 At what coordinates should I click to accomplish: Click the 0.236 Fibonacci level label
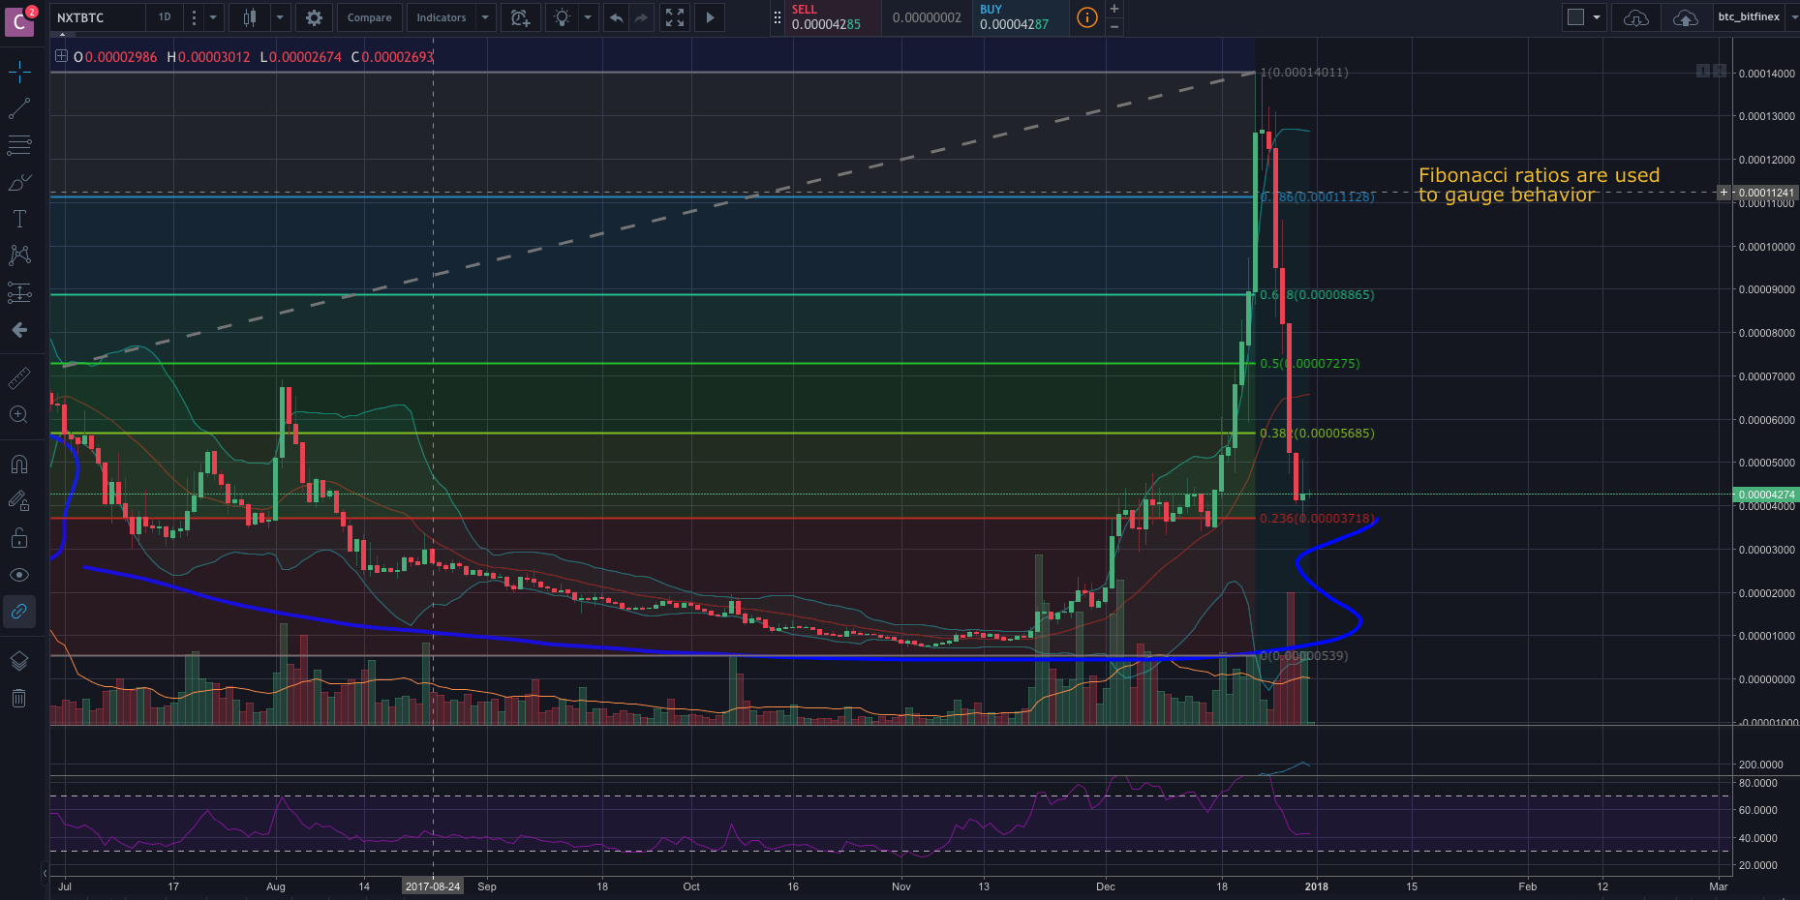click(x=1317, y=519)
